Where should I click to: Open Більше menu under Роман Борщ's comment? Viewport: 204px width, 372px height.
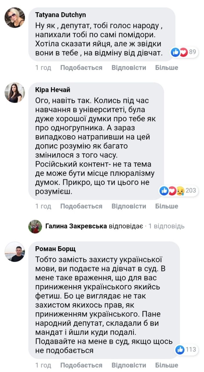(167, 365)
